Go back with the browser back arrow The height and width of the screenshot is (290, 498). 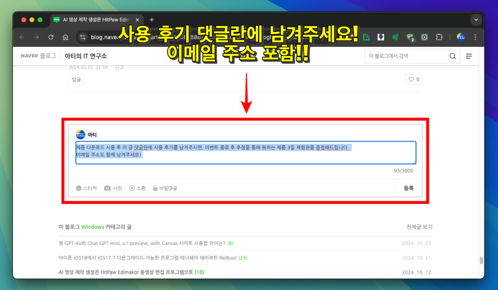22,37
